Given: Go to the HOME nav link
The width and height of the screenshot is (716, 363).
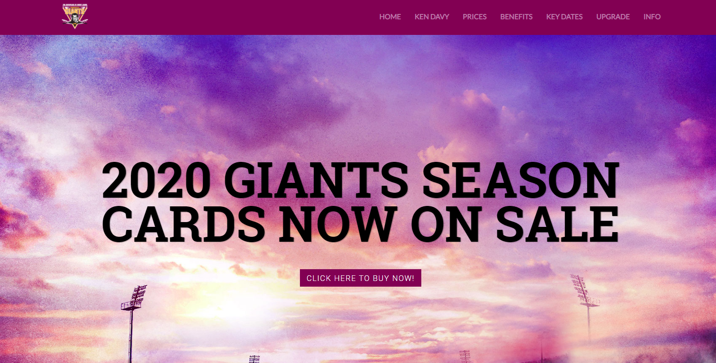Looking at the screenshot, I should [390, 17].
